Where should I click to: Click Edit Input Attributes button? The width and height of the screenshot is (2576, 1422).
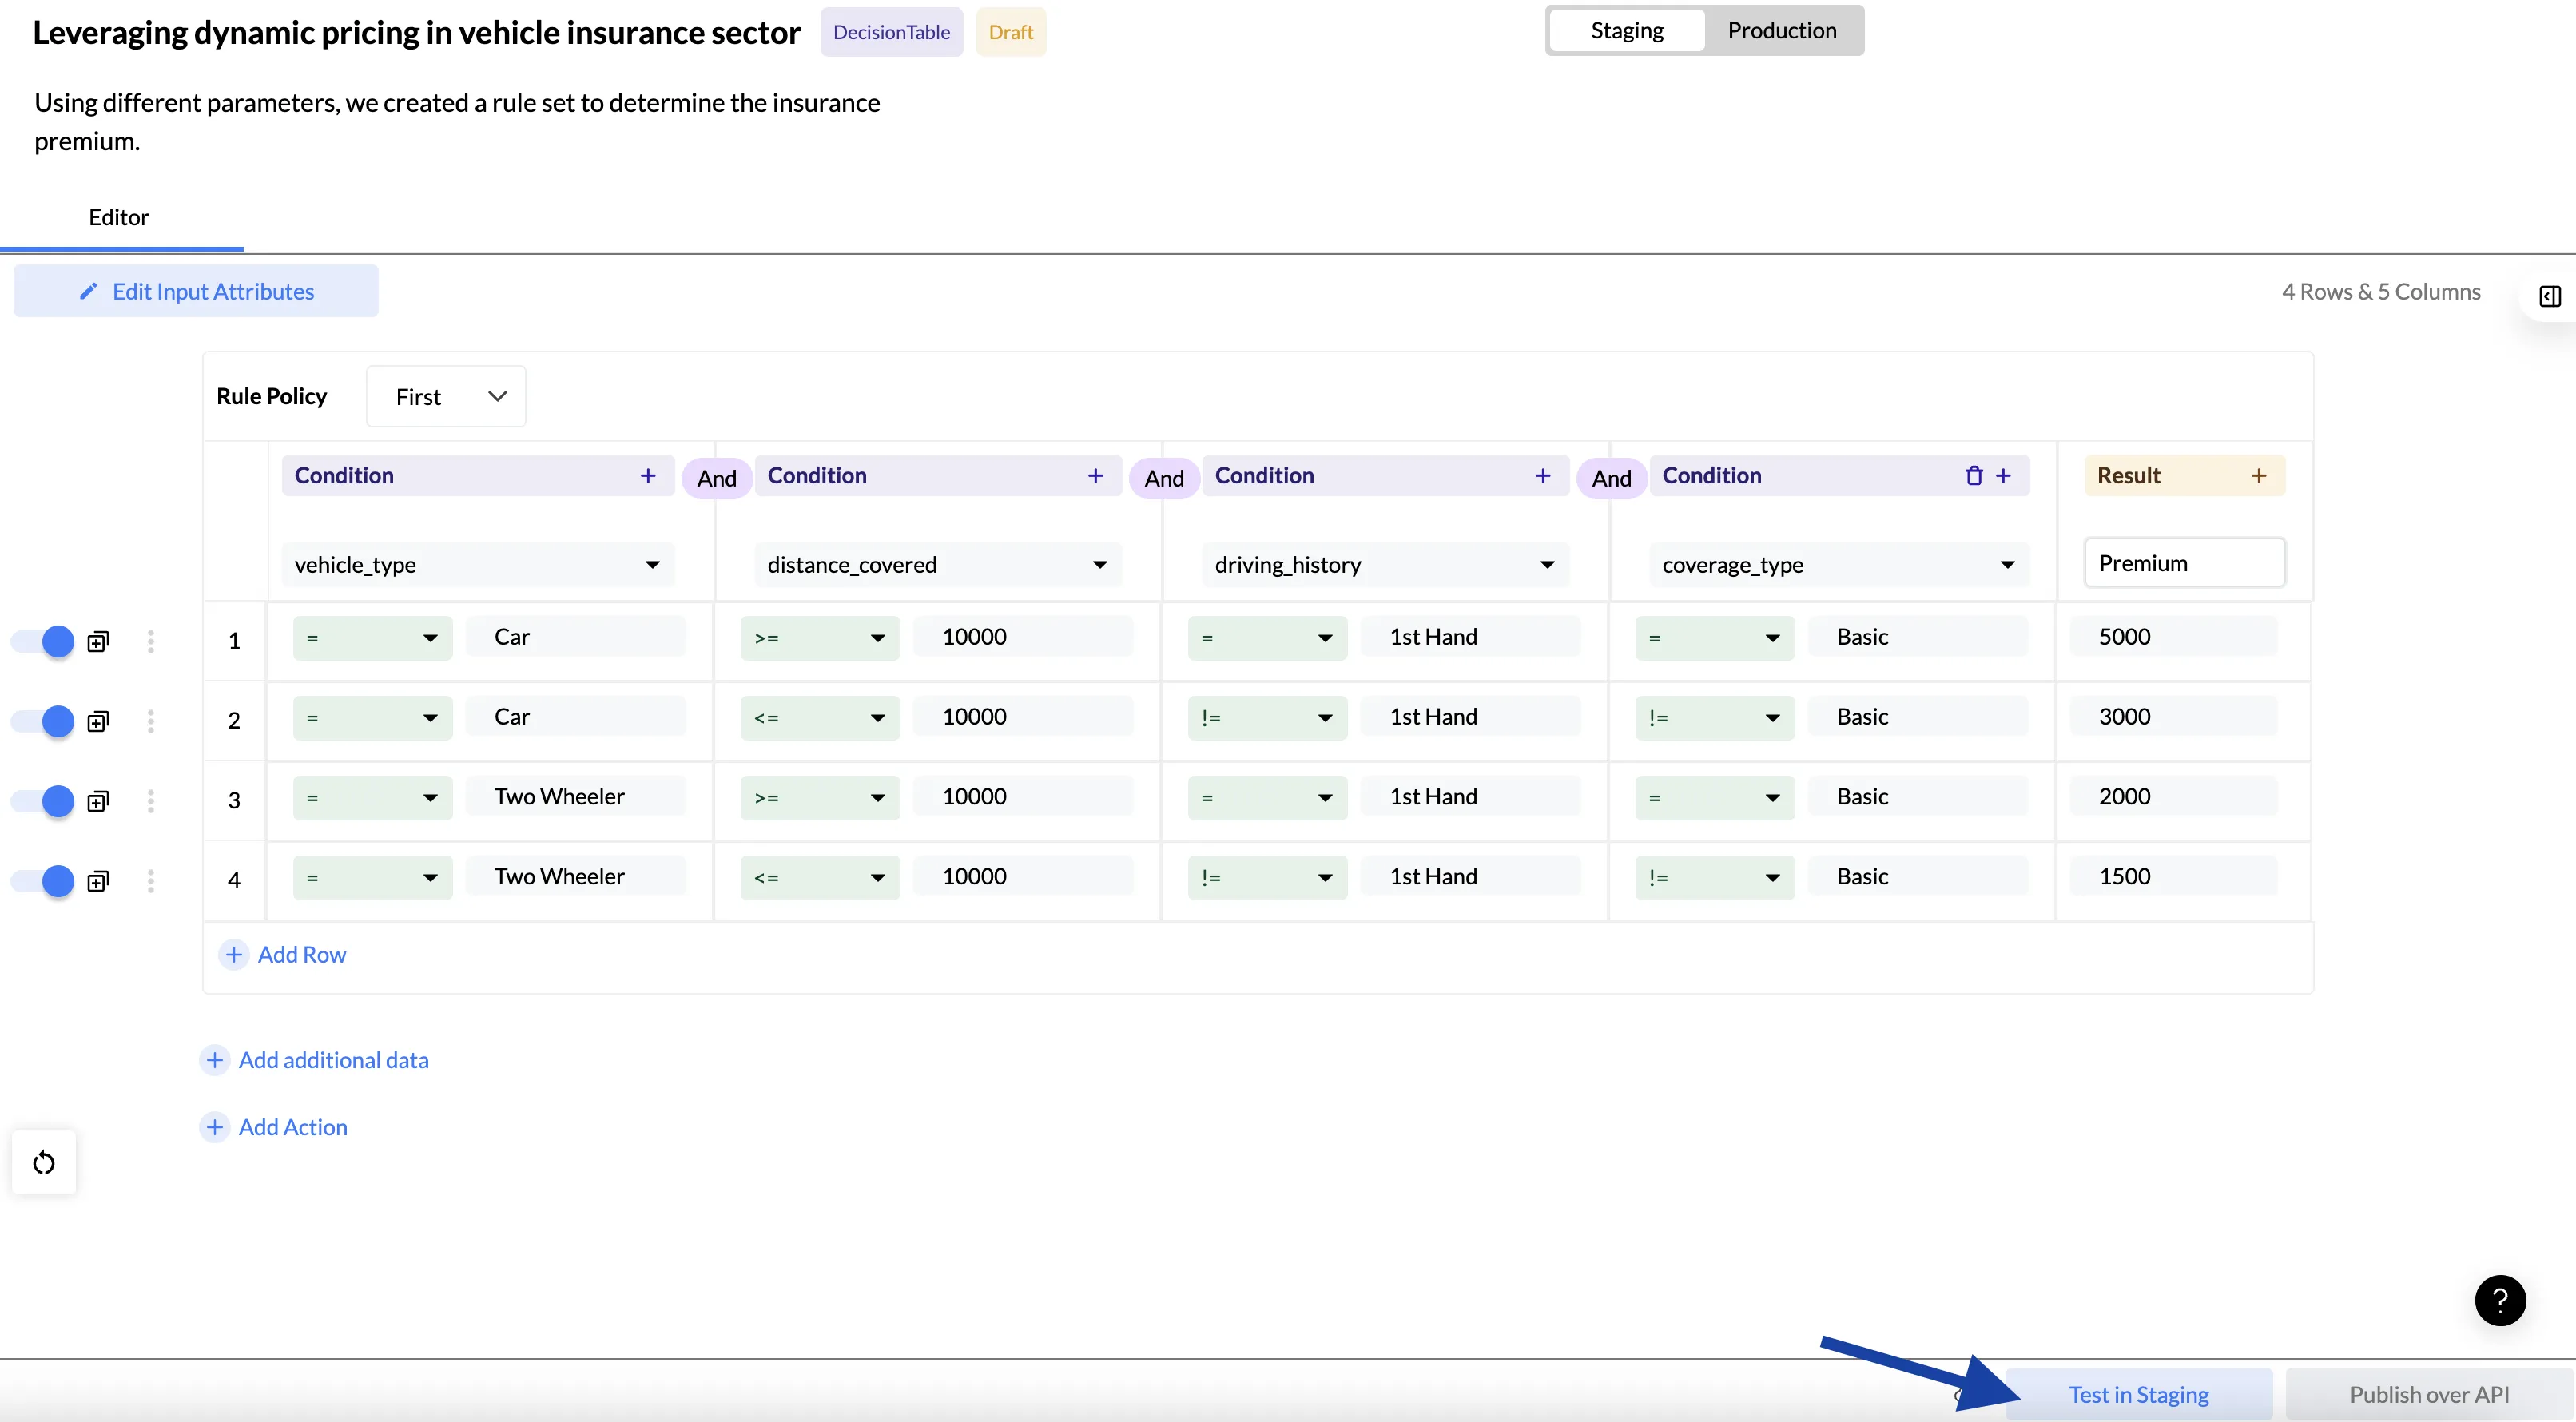pyautogui.click(x=196, y=292)
